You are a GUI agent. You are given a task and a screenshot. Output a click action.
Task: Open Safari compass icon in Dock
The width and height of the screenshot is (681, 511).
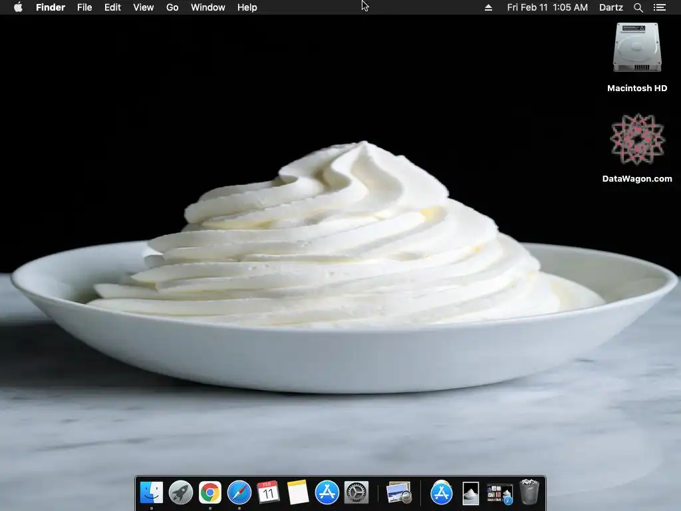point(239,492)
